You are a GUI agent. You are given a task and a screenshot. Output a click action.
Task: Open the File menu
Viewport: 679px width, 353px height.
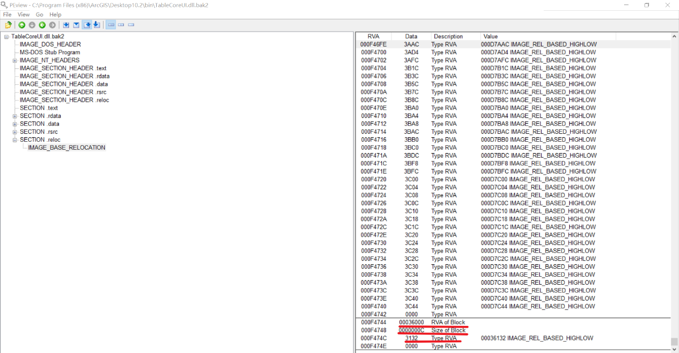7,14
